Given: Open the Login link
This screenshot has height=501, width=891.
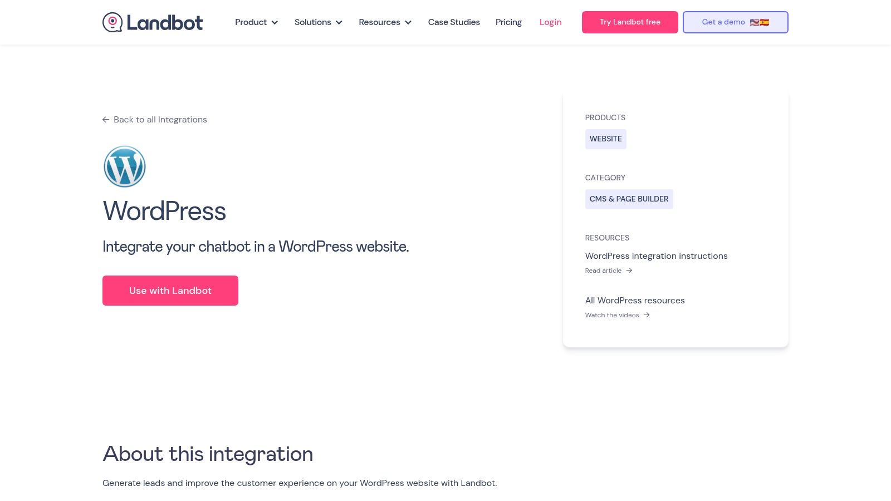Looking at the screenshot, I should (x=550, y=22).
